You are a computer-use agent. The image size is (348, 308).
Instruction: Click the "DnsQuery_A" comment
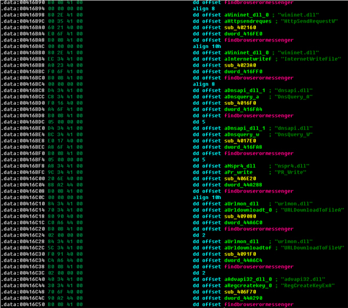coord(293,97)
